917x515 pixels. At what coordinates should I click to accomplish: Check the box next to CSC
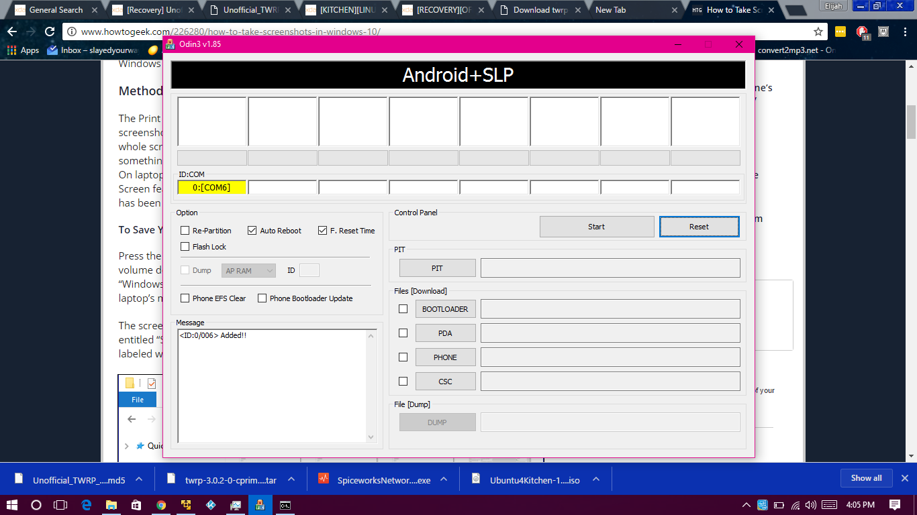pyautogui.click(x=403, y=382)
